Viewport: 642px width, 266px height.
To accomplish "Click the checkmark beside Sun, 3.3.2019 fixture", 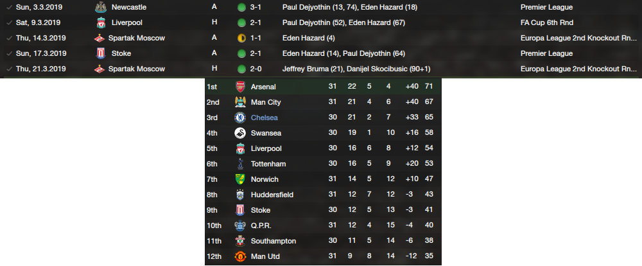I will coord(9,7).
